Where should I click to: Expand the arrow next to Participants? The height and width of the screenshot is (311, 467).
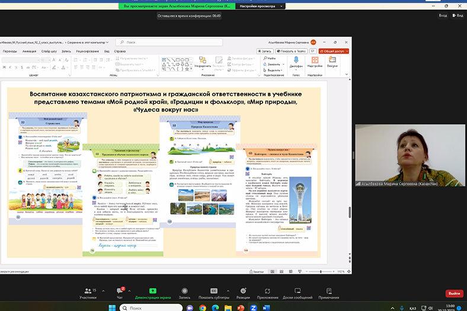104,290
